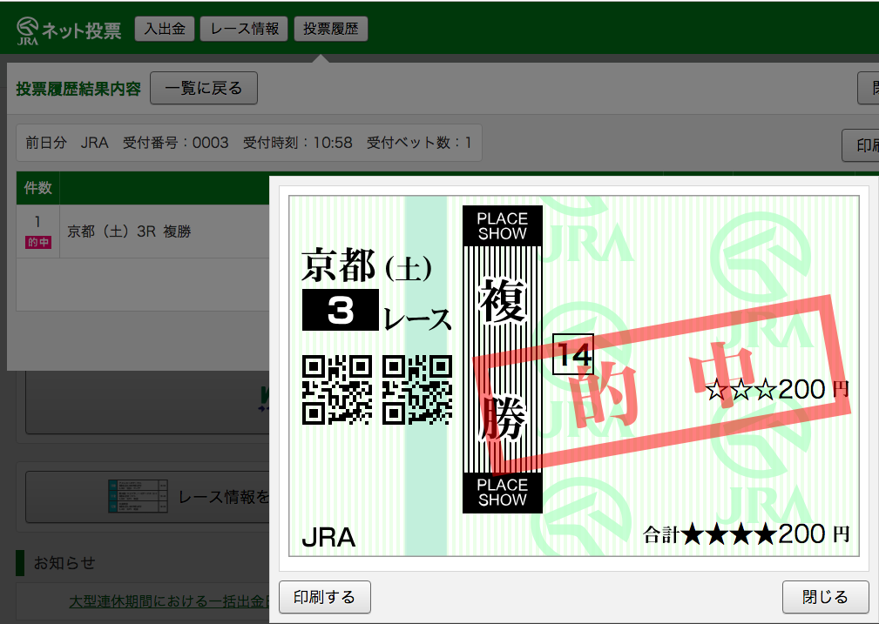Image resolution: width=879 pixels, height=624 pixels.
Task: Click the left QR code on ticket
Action: coord(337,390)
